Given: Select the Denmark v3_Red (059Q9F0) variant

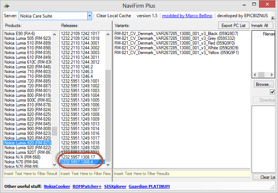Looking at the screenshot, I should [175, 43].
